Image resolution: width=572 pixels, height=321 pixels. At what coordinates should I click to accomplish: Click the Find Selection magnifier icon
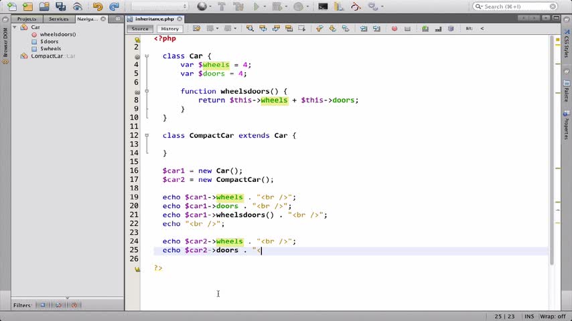[x=250, y=28]
